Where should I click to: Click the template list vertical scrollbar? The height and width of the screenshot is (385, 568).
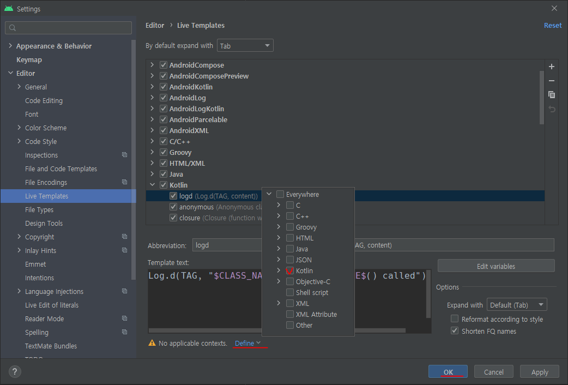click(x=541, y=97)
